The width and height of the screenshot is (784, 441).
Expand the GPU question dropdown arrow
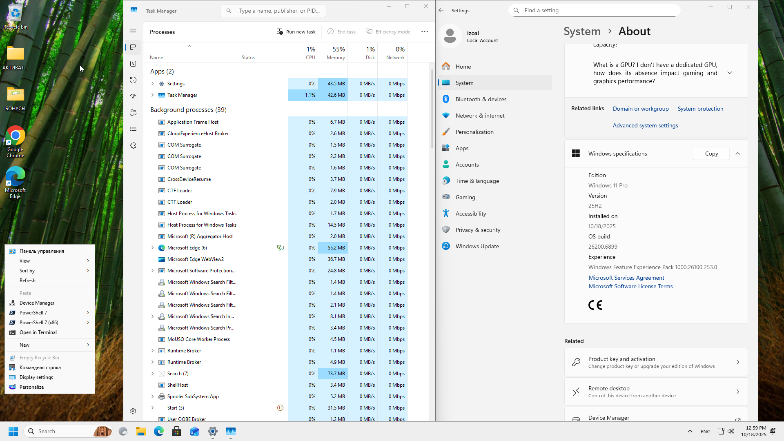[x=730, y=73]
